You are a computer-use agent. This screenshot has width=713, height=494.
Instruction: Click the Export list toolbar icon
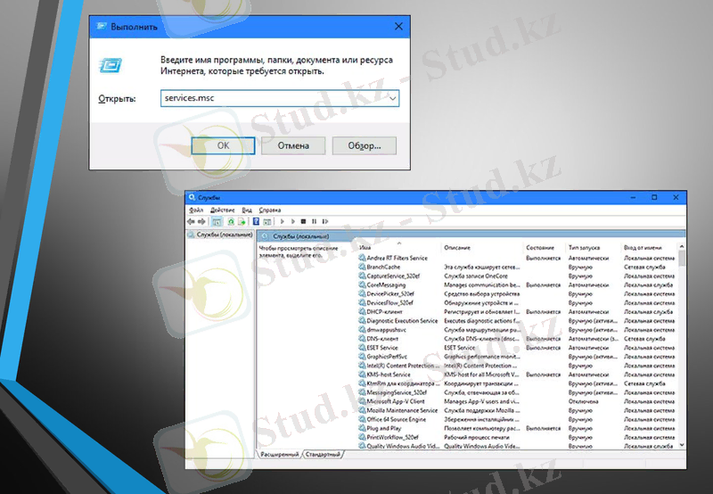tap(242, 220)
